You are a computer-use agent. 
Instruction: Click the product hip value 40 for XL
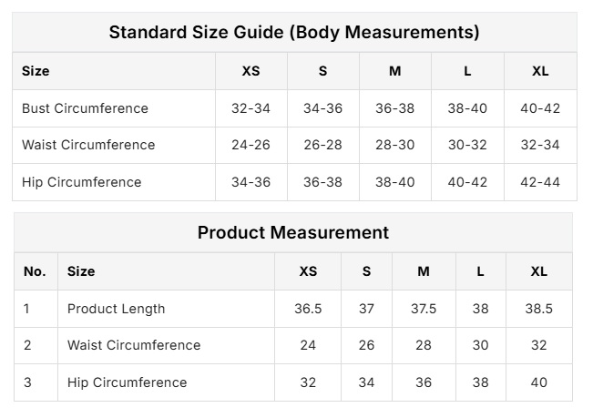click(539, 382)
